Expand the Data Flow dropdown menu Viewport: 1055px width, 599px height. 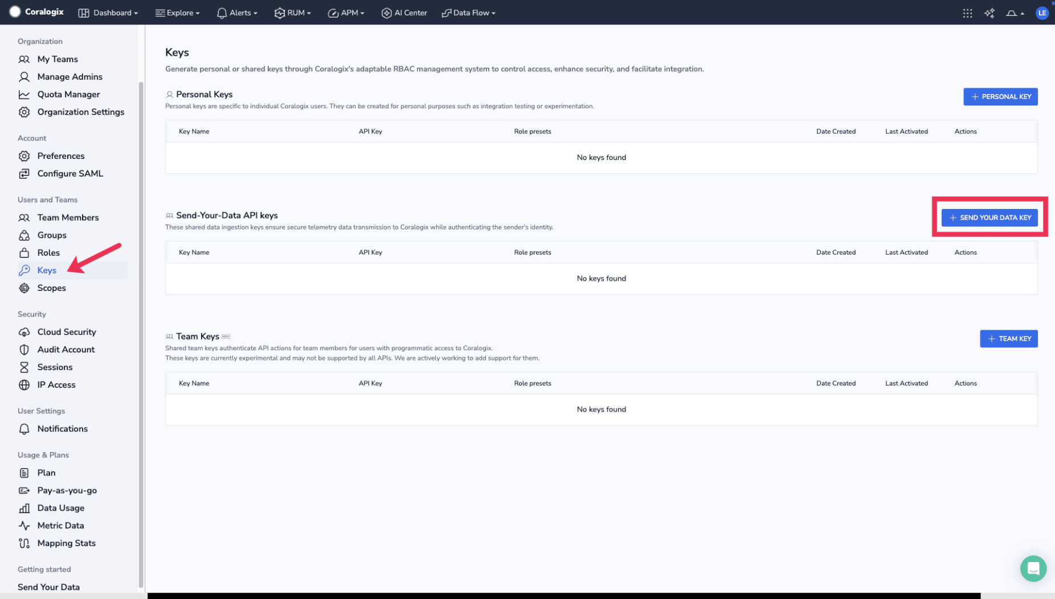(469, 13)
